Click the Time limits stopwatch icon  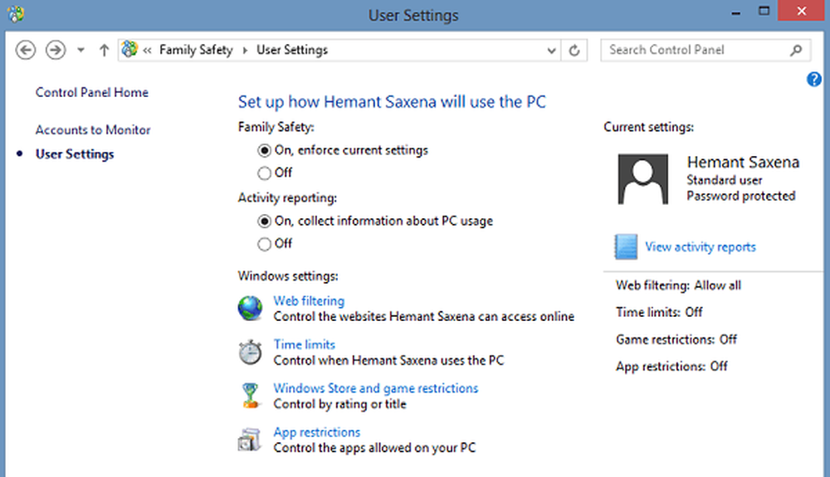click(x=250, y=353)
